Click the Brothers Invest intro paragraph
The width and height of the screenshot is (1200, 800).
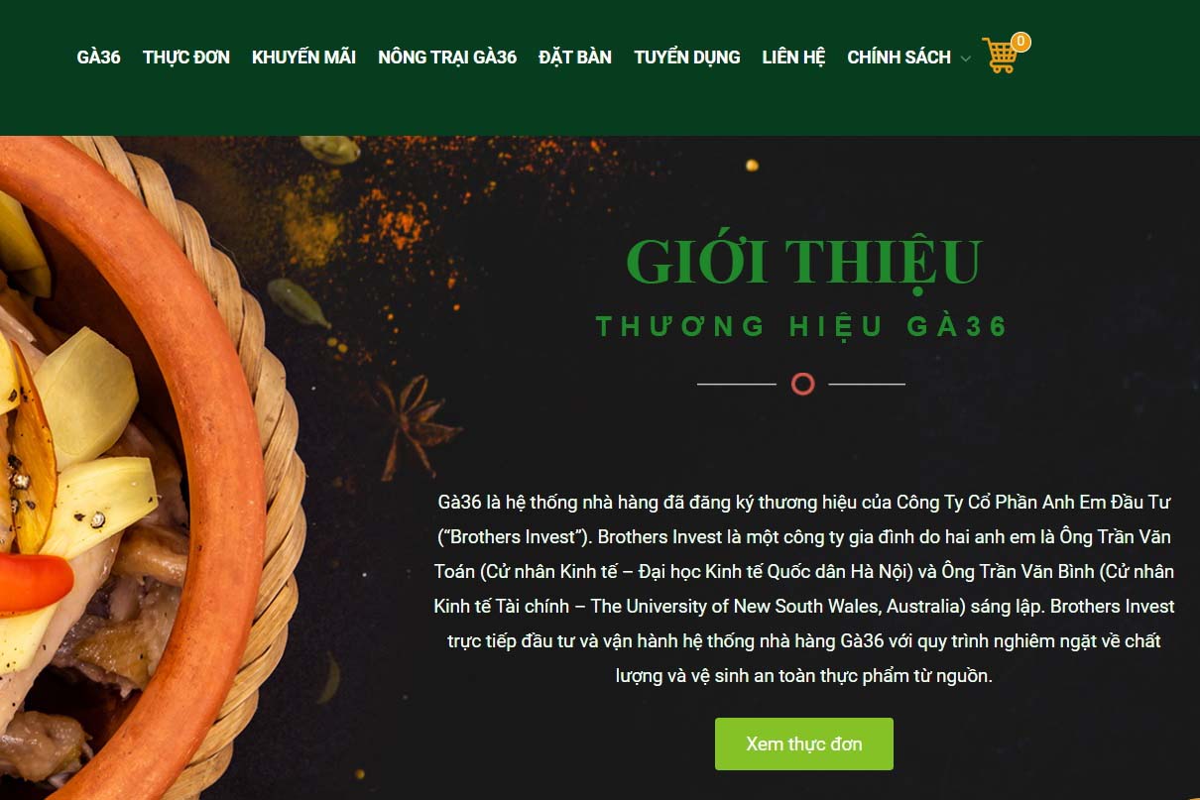pyautogui.click(x=804, y=589)
